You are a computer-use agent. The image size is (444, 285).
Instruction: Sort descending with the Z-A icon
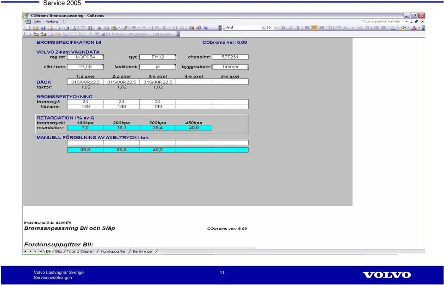click(182, 28)
